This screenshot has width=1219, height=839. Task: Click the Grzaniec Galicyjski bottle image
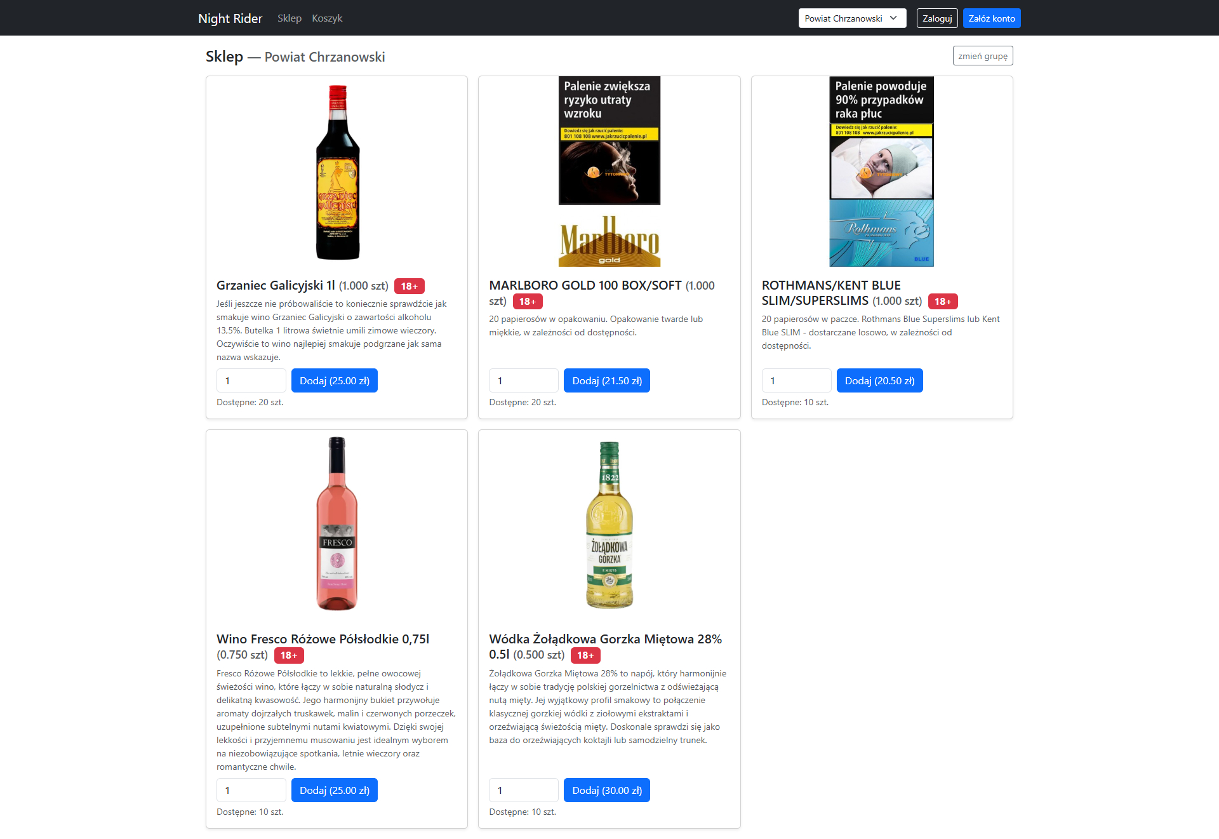tap(337, 172)
